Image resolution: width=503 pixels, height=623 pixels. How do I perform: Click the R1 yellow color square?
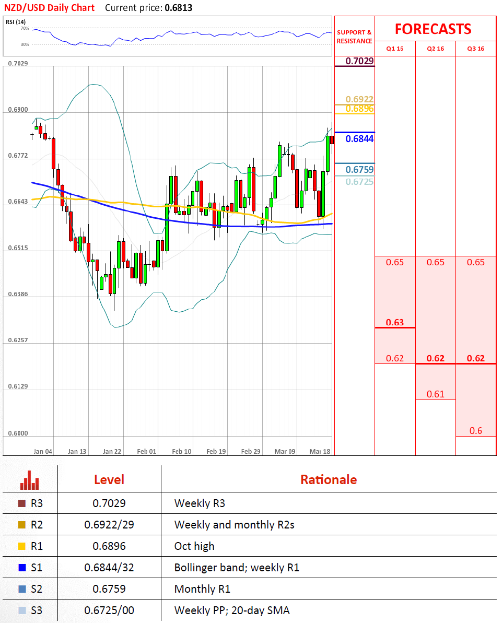22,546
